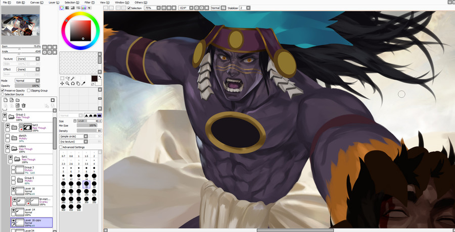Adjust the layer Opacity slider
This screenshot has width=455, height=232.
coord(27,86)
